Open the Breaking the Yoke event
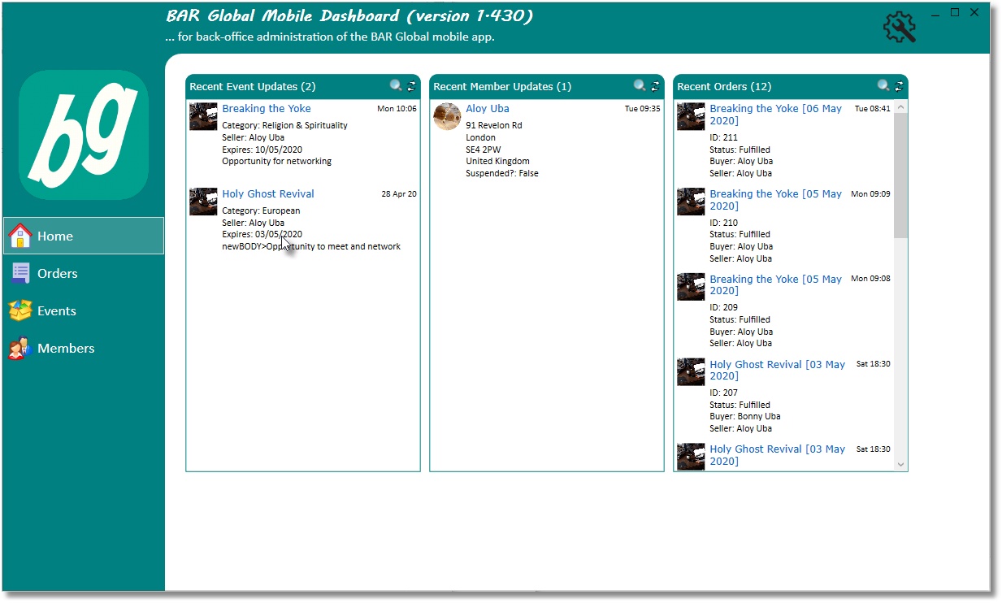The height and width of the screenshot is (603, 1002). (x=267, y=108)
